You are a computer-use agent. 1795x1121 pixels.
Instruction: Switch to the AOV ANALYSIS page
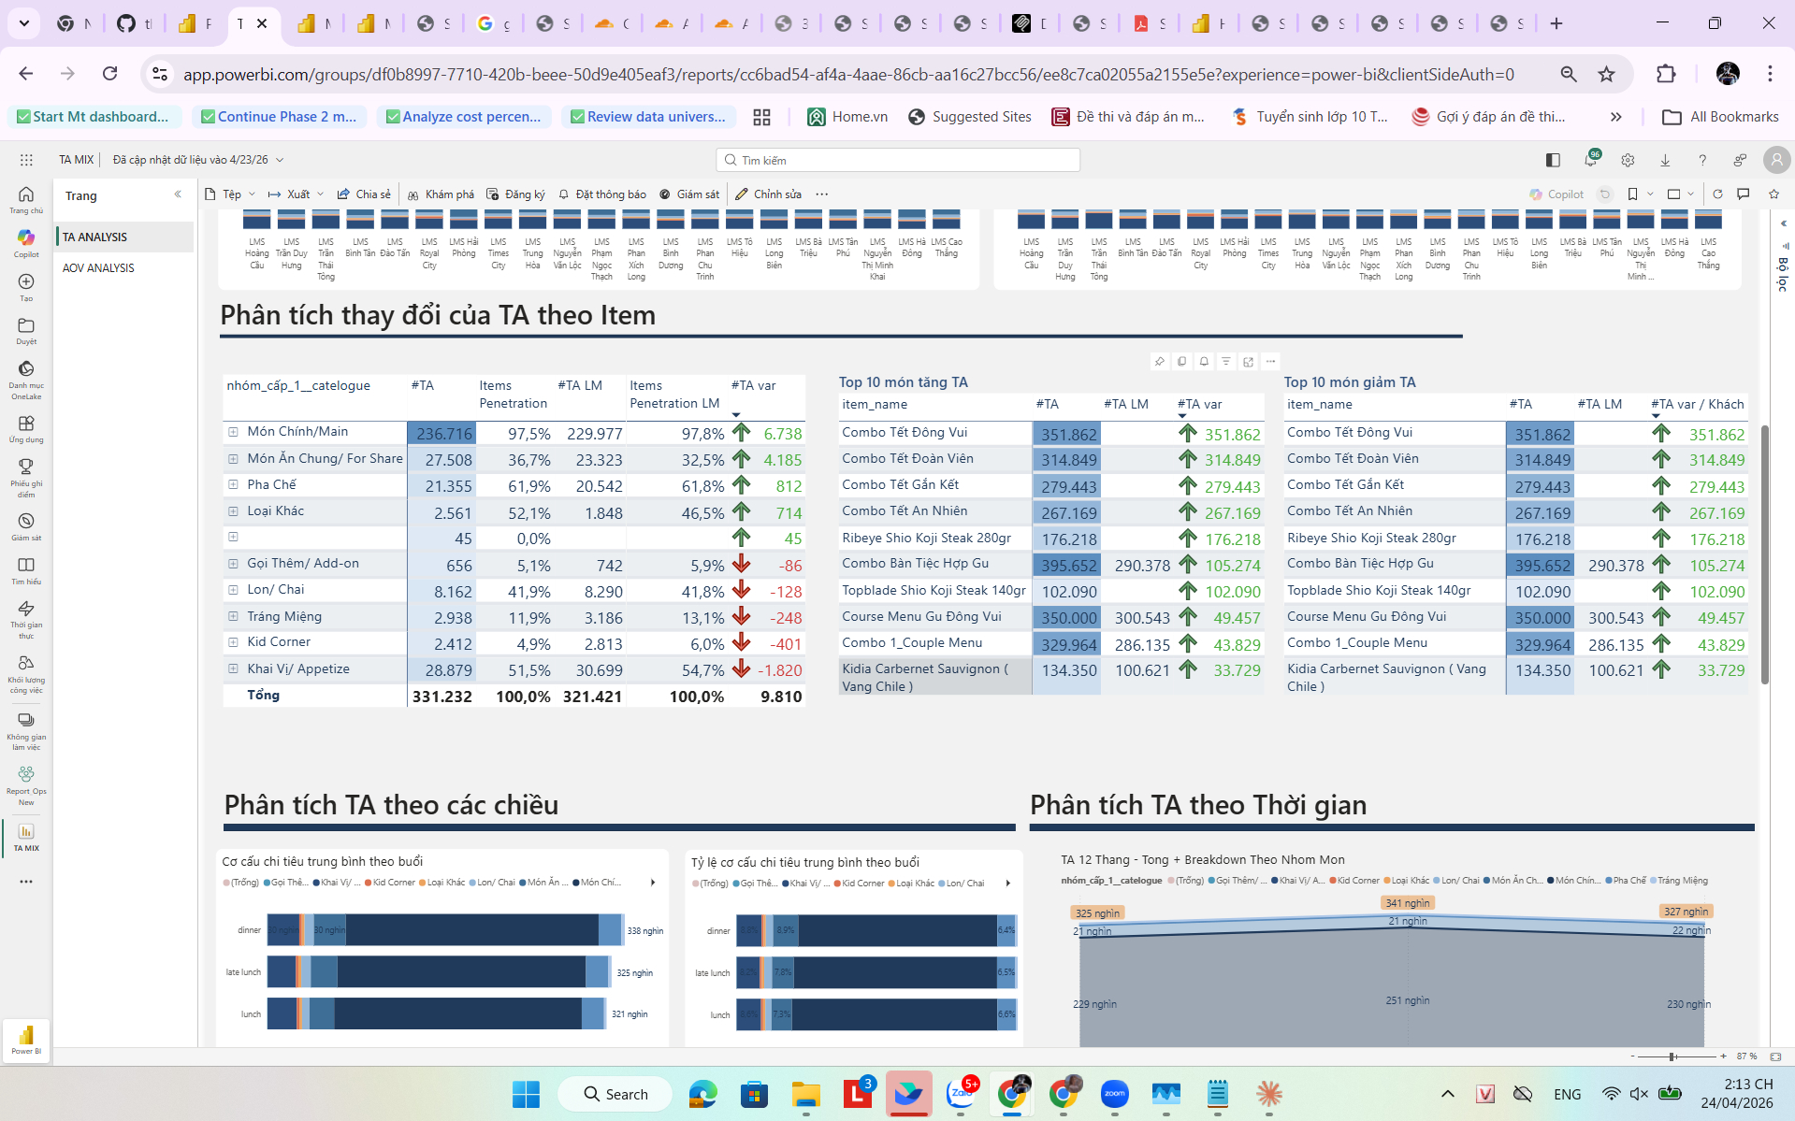(x=98, y=268)
